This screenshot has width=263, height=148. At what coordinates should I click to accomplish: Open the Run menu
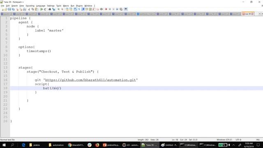coord(72,6)
